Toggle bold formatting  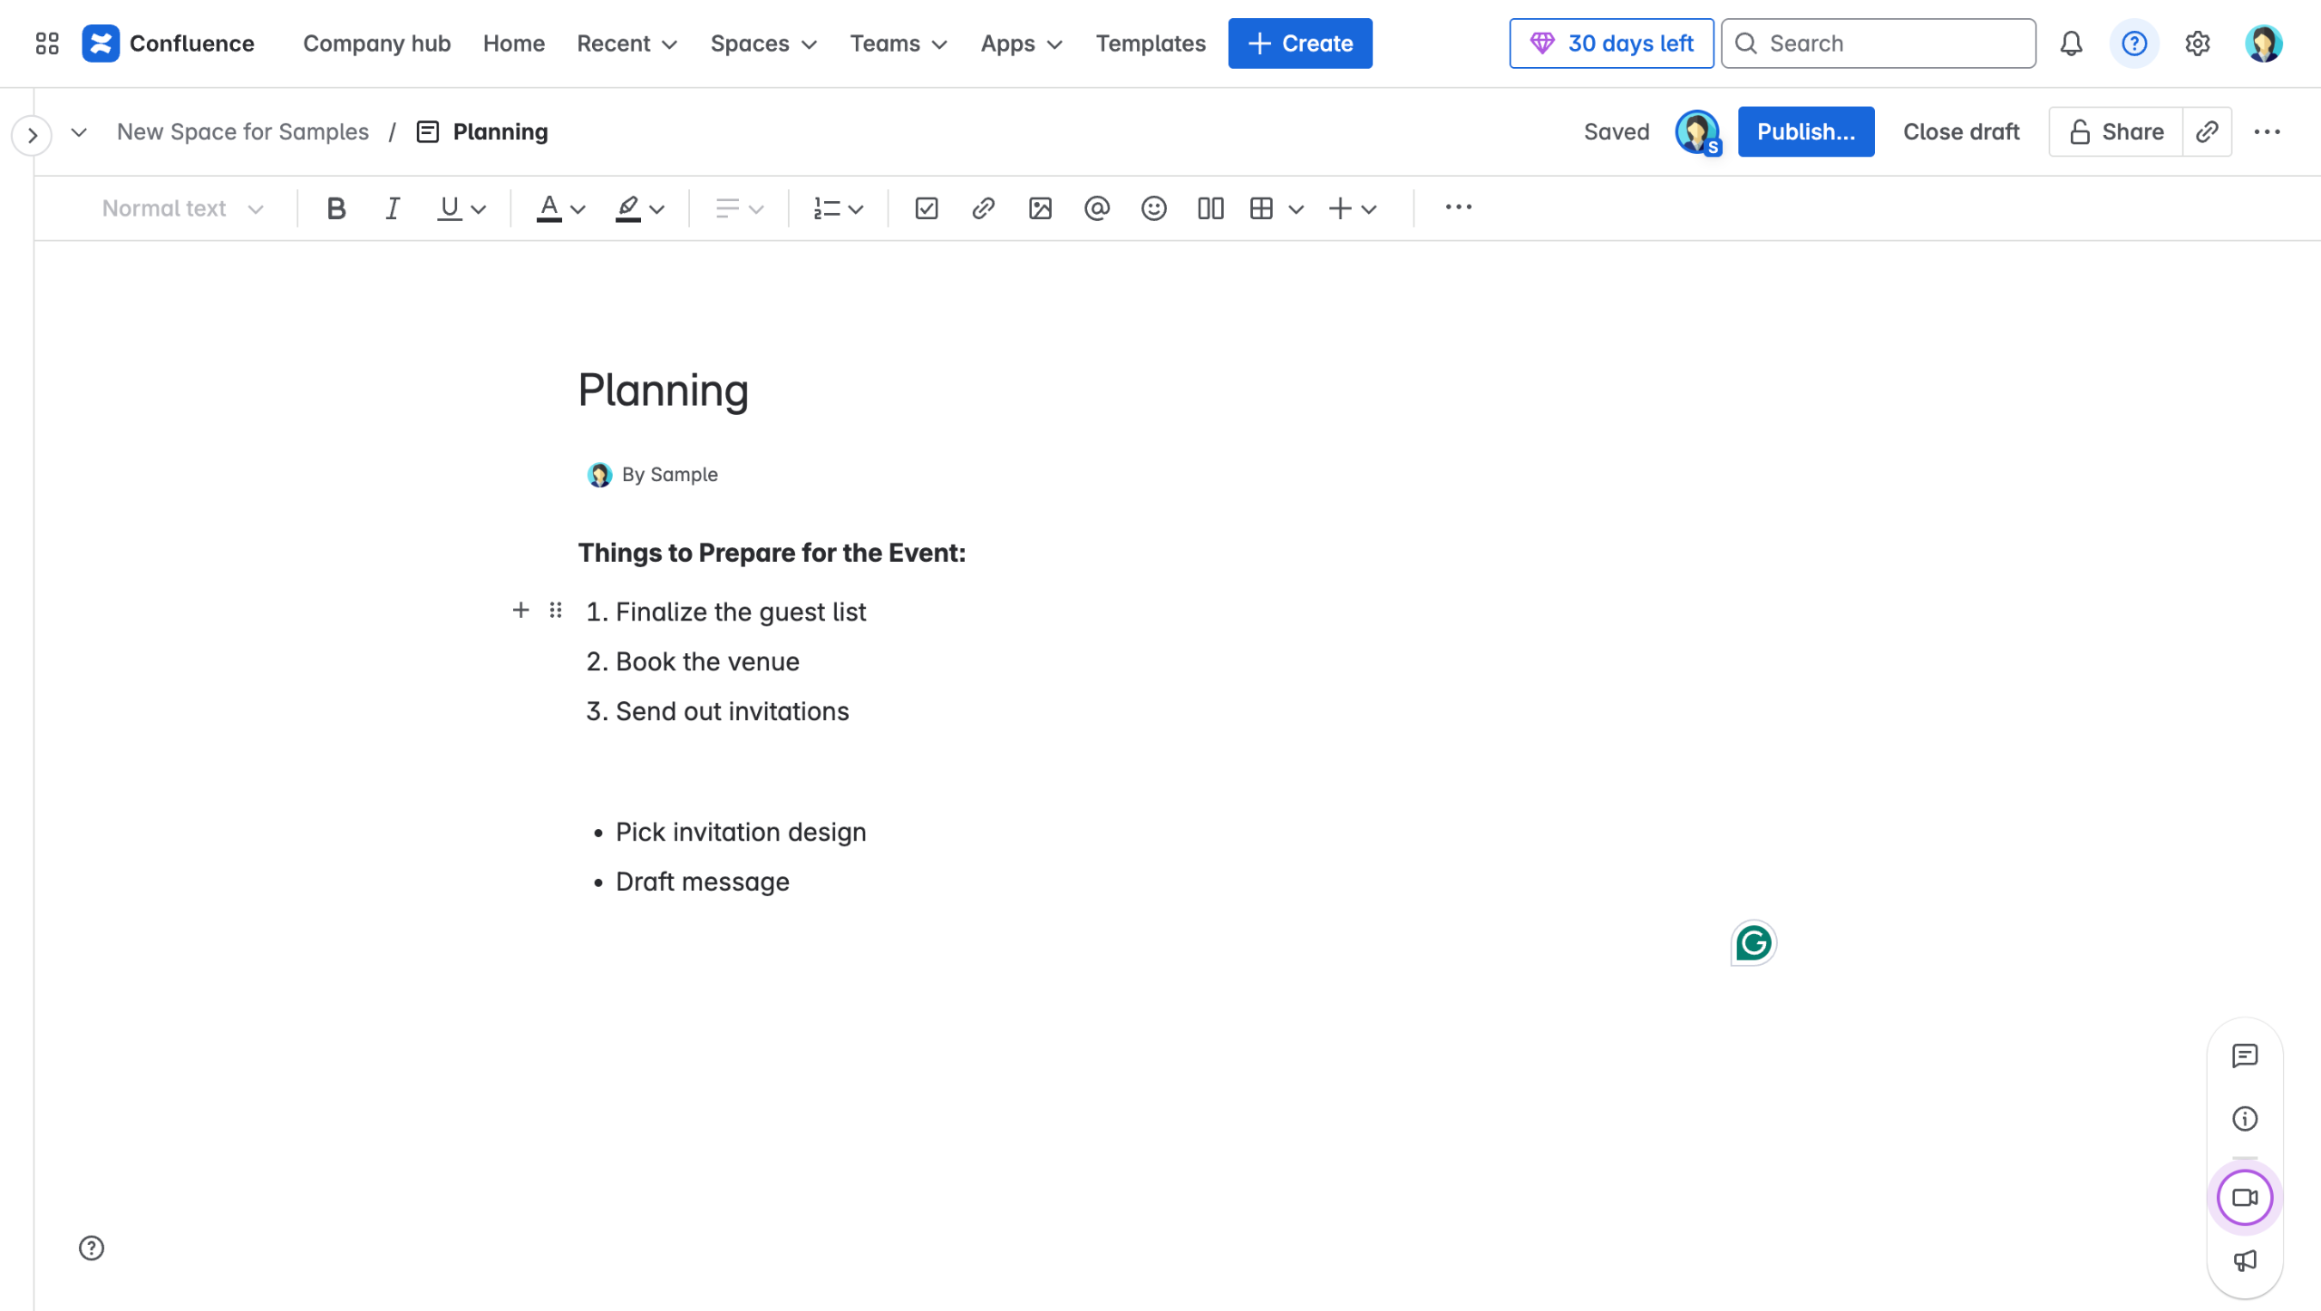coord(335,208)
